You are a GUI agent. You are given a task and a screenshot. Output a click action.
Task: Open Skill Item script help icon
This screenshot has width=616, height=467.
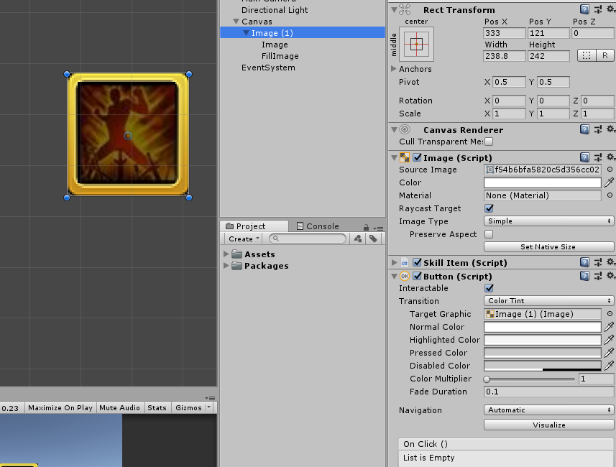pyautogui.click(x=584, y=262)
